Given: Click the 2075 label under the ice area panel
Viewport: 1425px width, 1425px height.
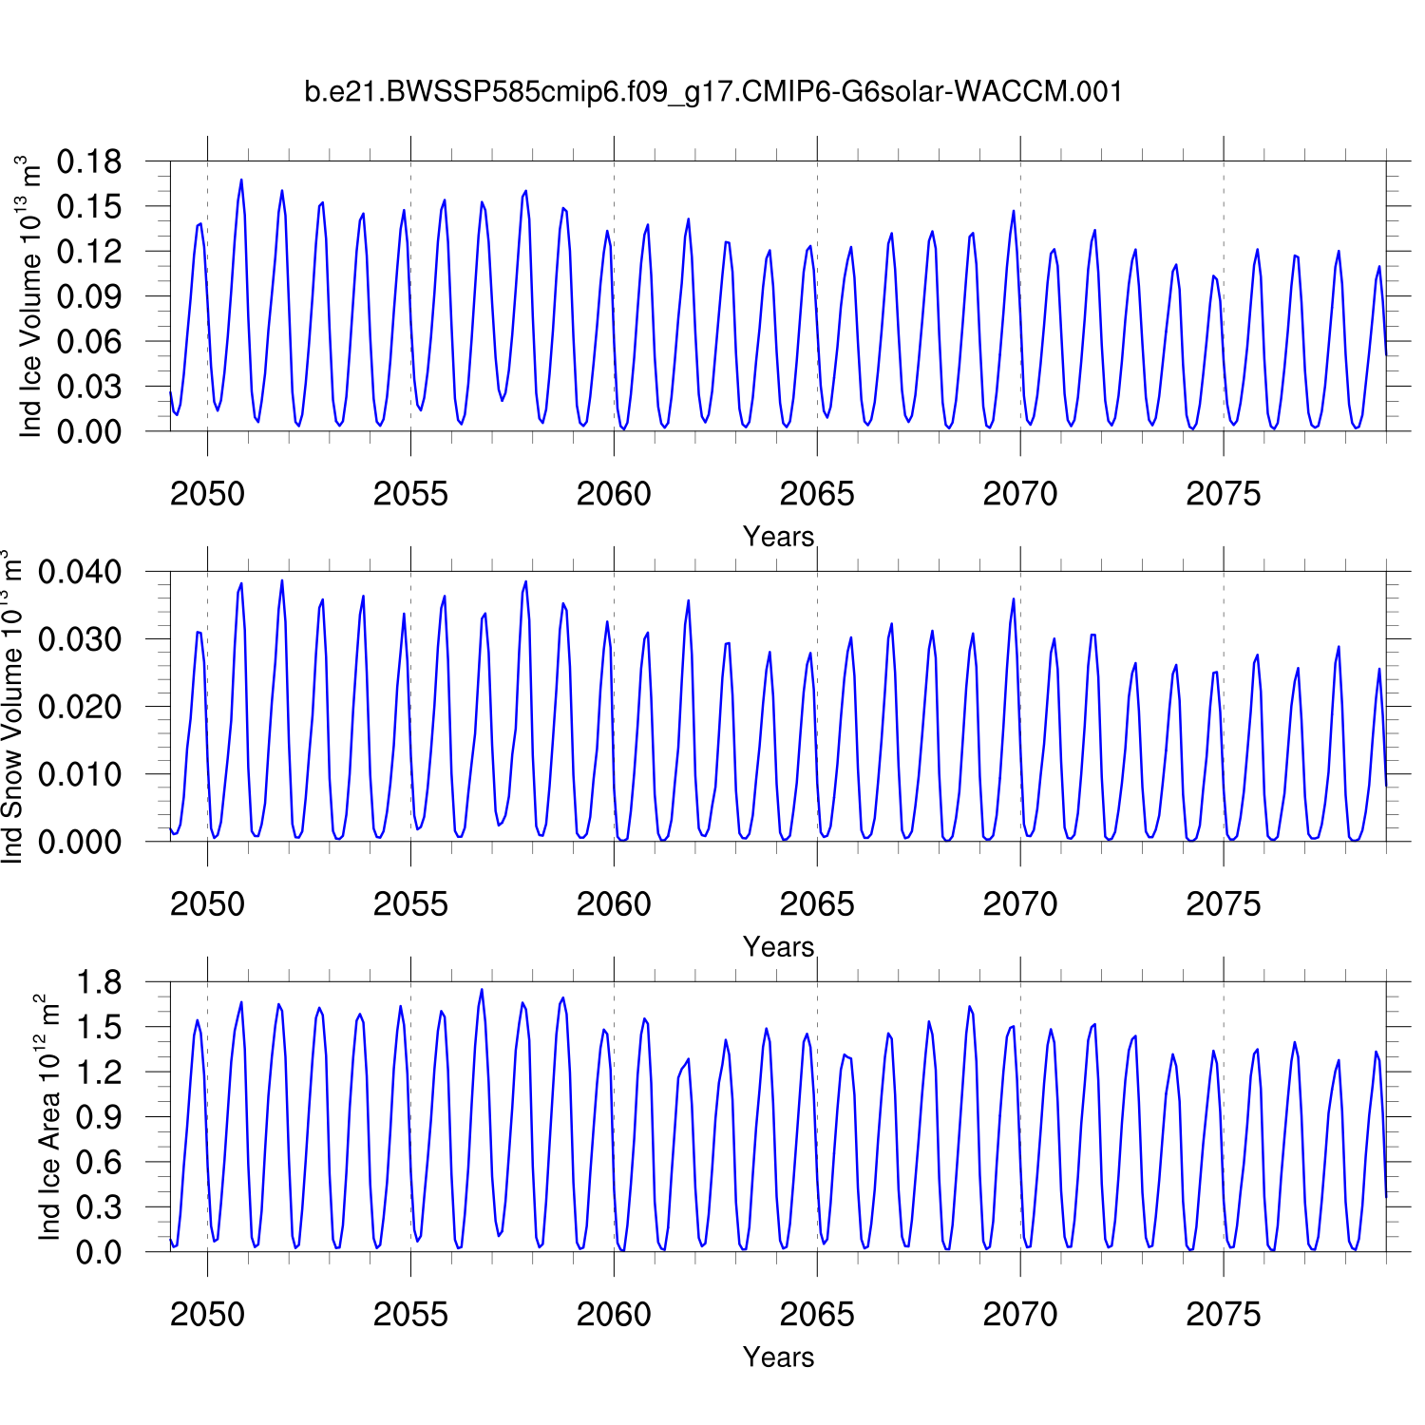Looking at the screenshot, I should click(x=1223, y=1315).
